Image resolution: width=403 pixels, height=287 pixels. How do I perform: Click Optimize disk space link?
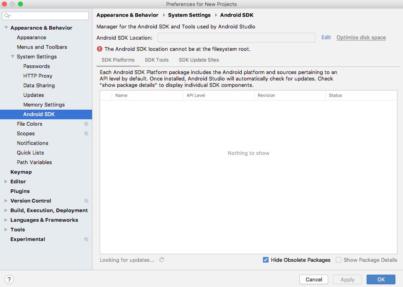(x=361, y=38)
